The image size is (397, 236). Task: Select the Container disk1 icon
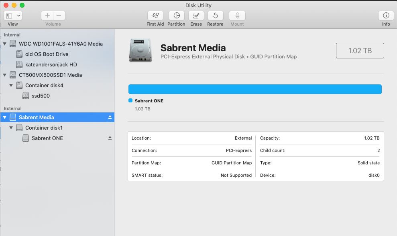point(19,128)
